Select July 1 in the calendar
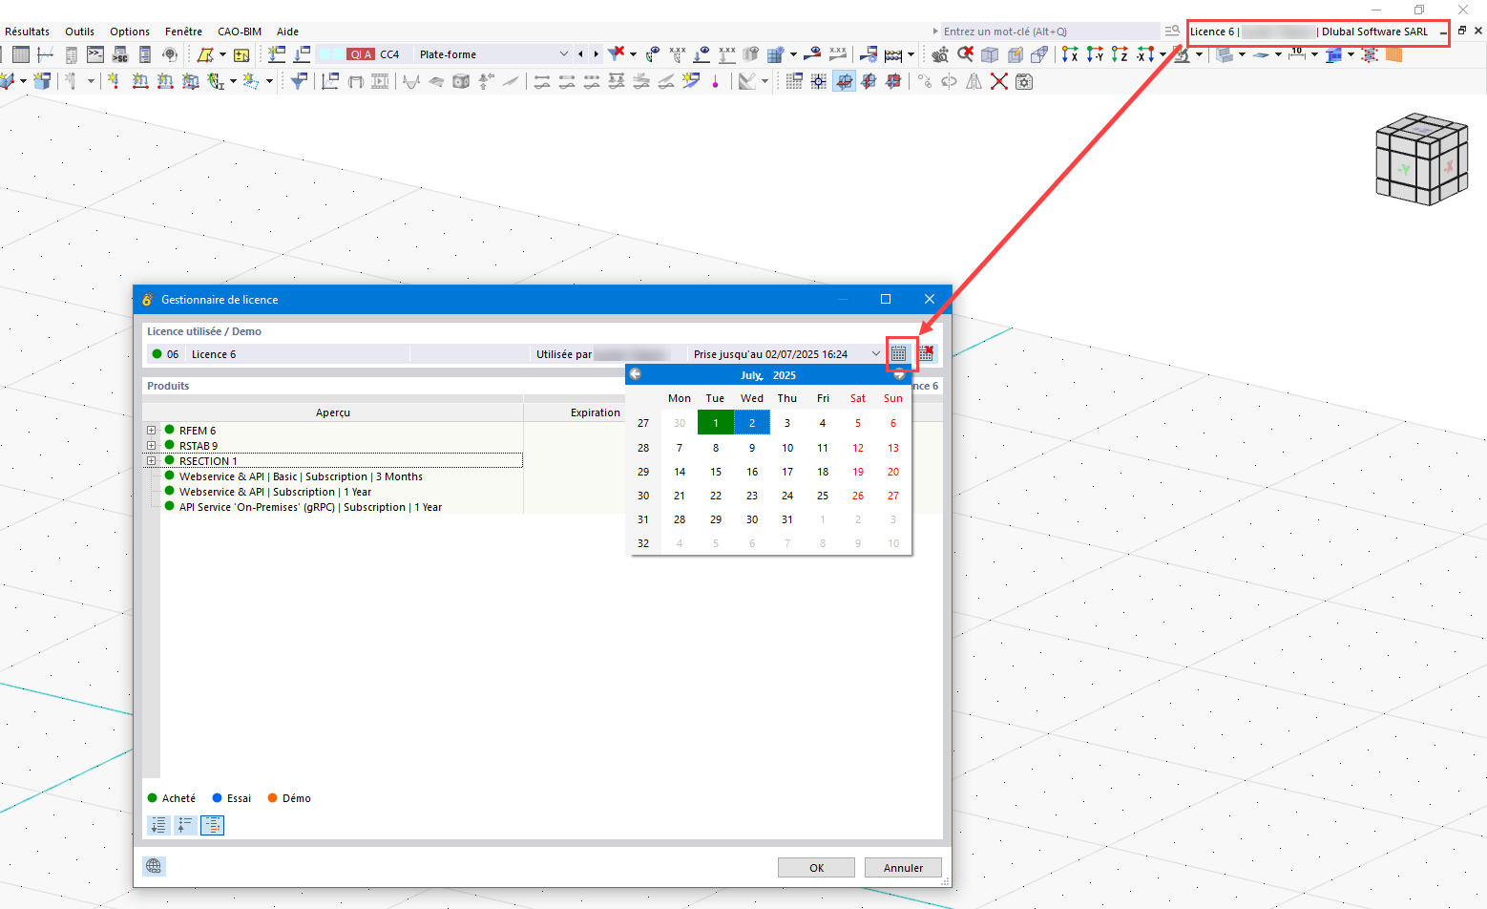The width and height of the screenshot is (1487, 909). [x=716, y=422]
